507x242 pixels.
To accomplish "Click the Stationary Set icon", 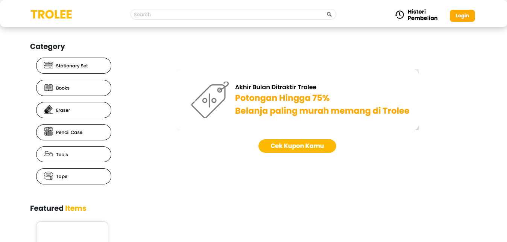I will pos(49,65).
